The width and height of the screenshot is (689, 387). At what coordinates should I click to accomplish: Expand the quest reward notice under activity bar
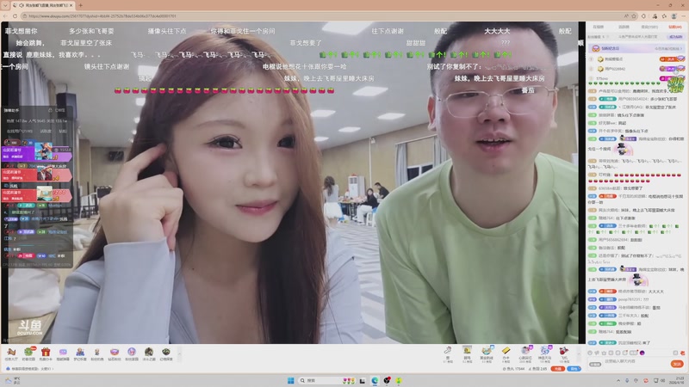click(31, 369)
